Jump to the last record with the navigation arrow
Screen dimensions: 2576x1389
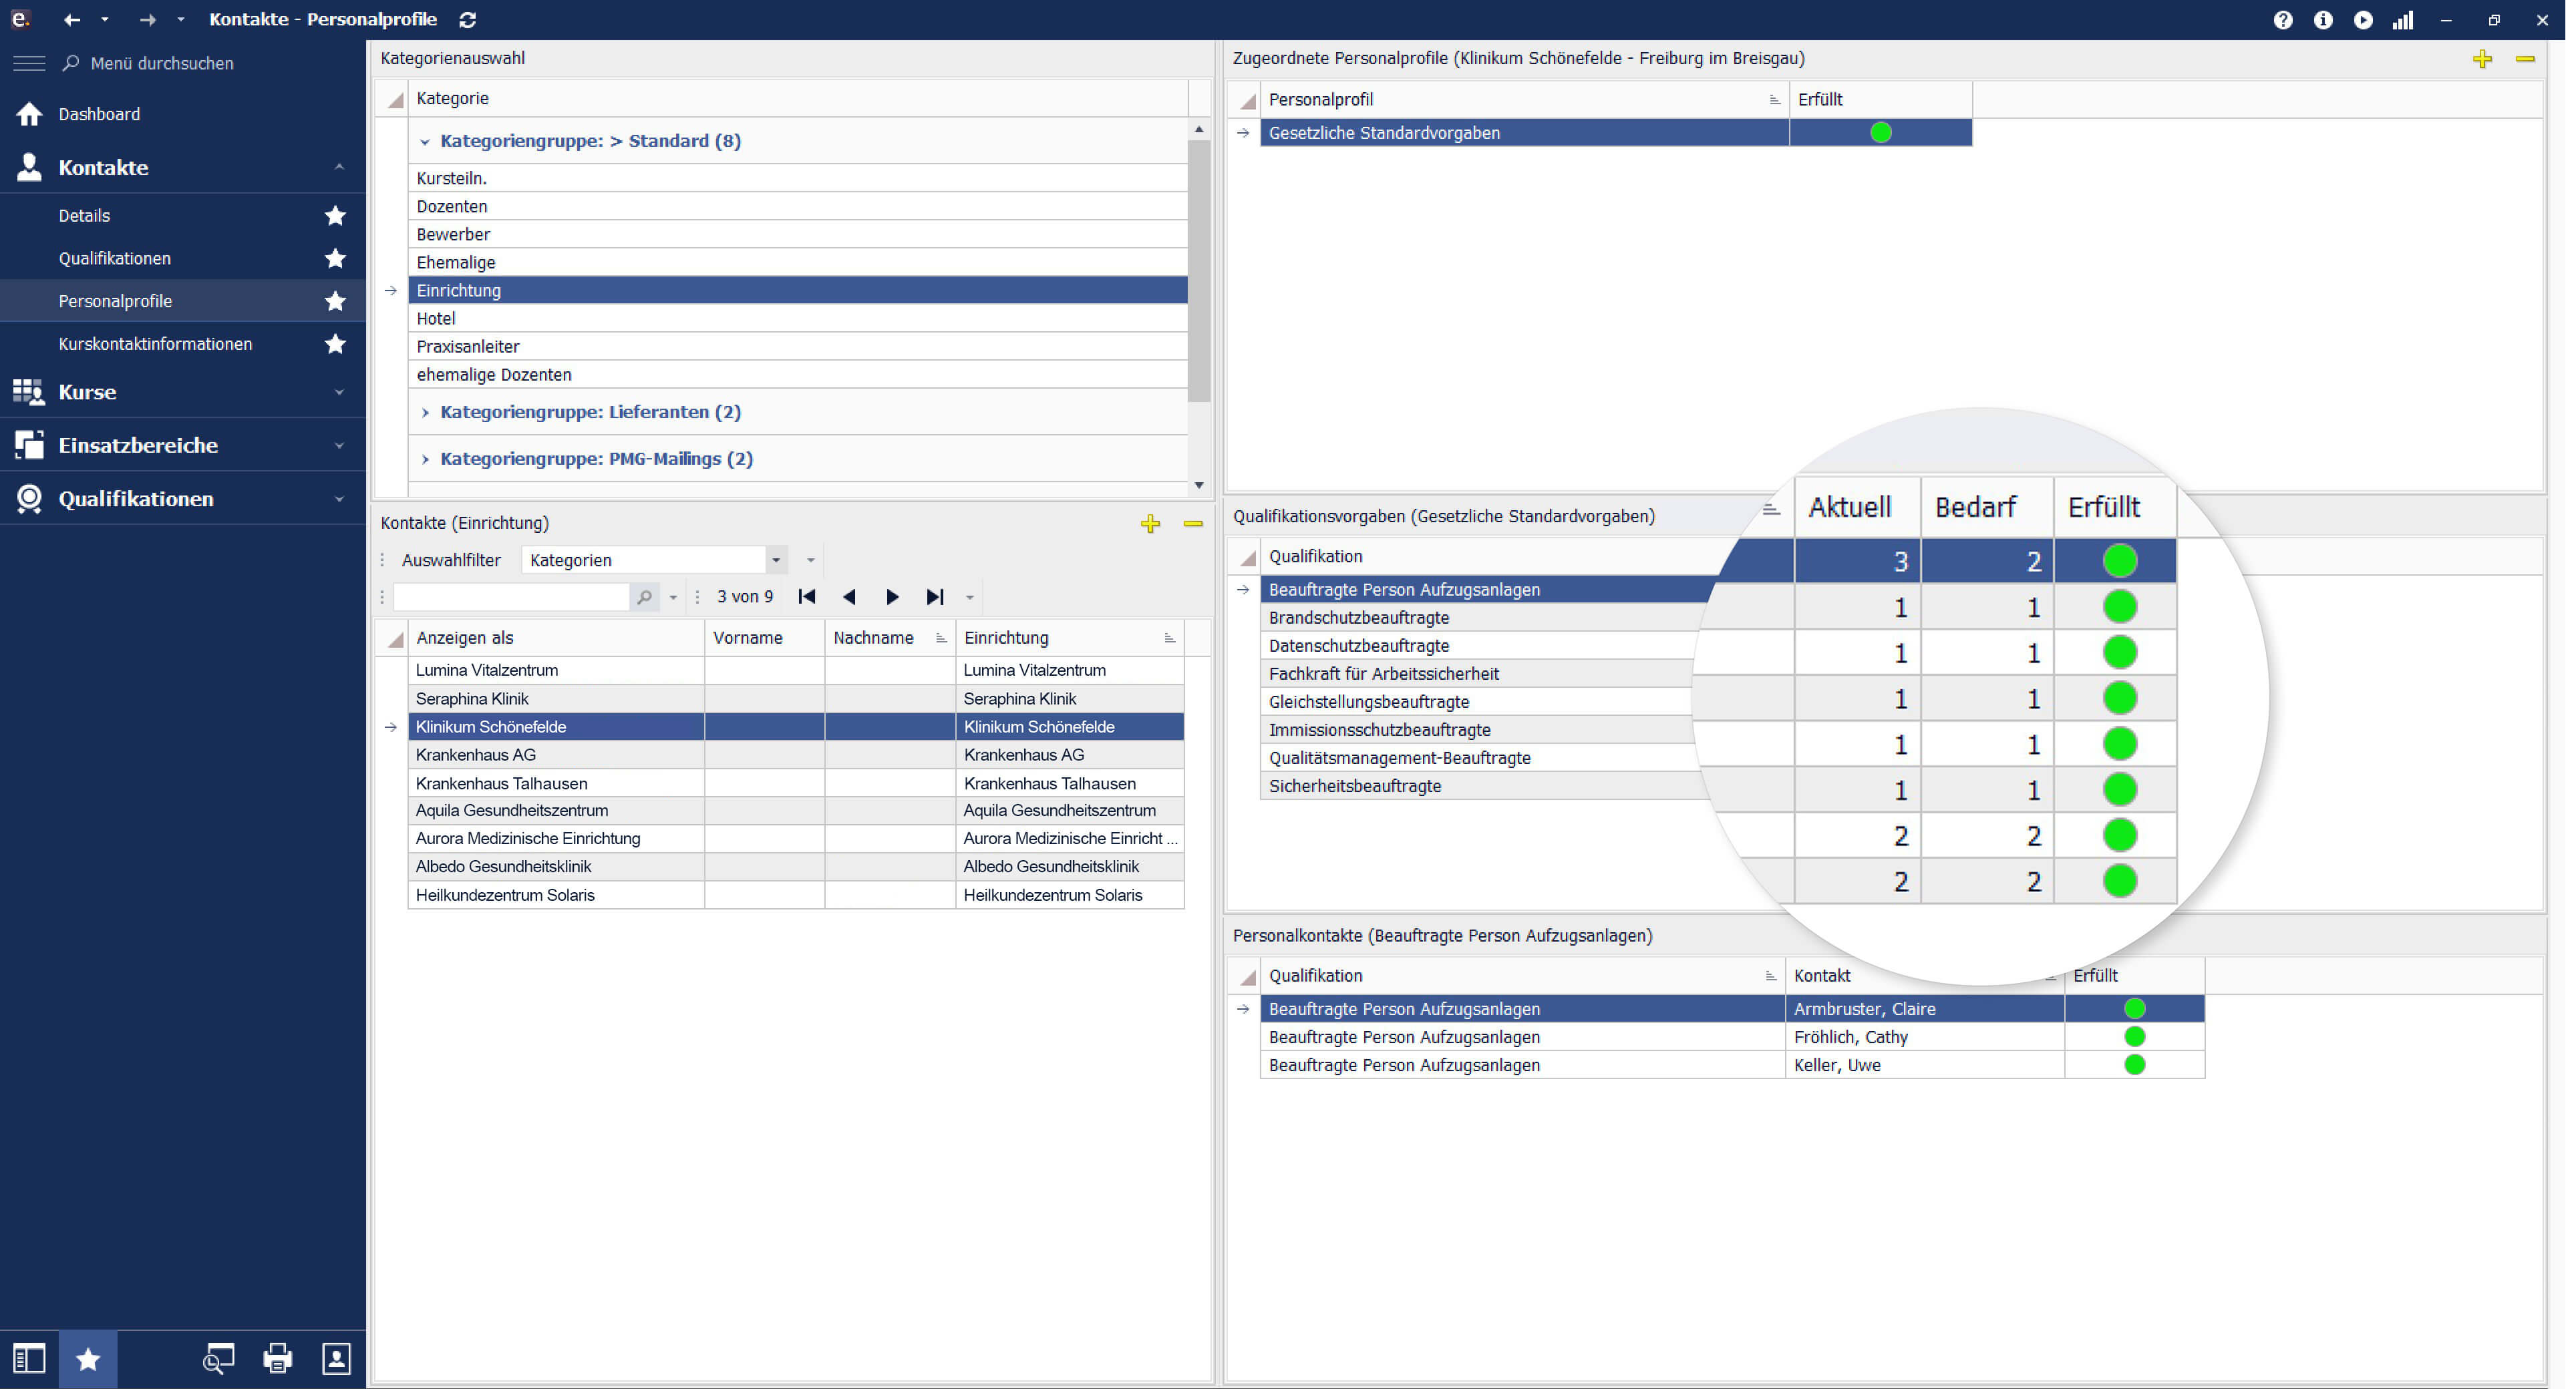934,596
